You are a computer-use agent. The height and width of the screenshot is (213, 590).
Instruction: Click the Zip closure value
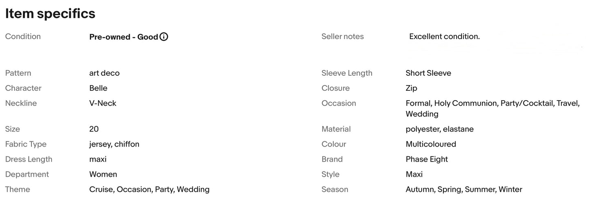411,88
